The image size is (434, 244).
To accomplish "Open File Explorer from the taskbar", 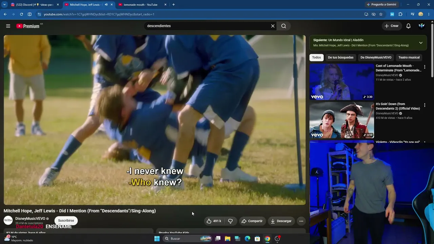I will click(228, 239).
